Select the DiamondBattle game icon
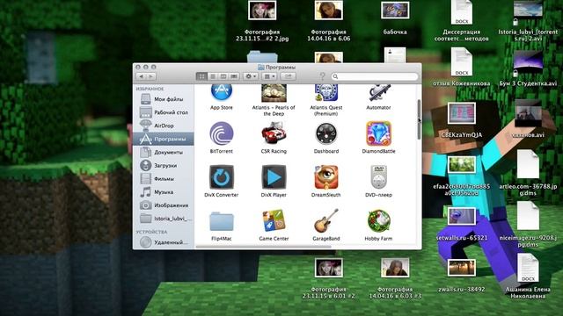 click(x=378, y=134)
